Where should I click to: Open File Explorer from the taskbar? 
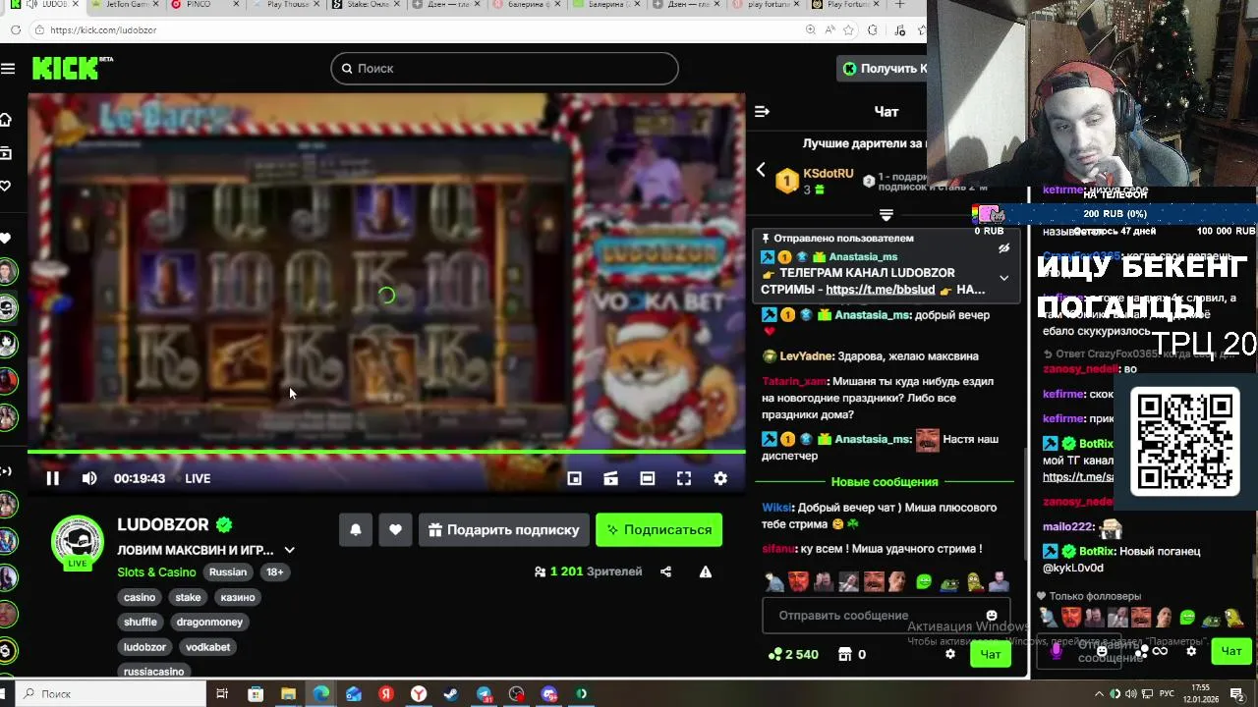(x=288, y=694)
